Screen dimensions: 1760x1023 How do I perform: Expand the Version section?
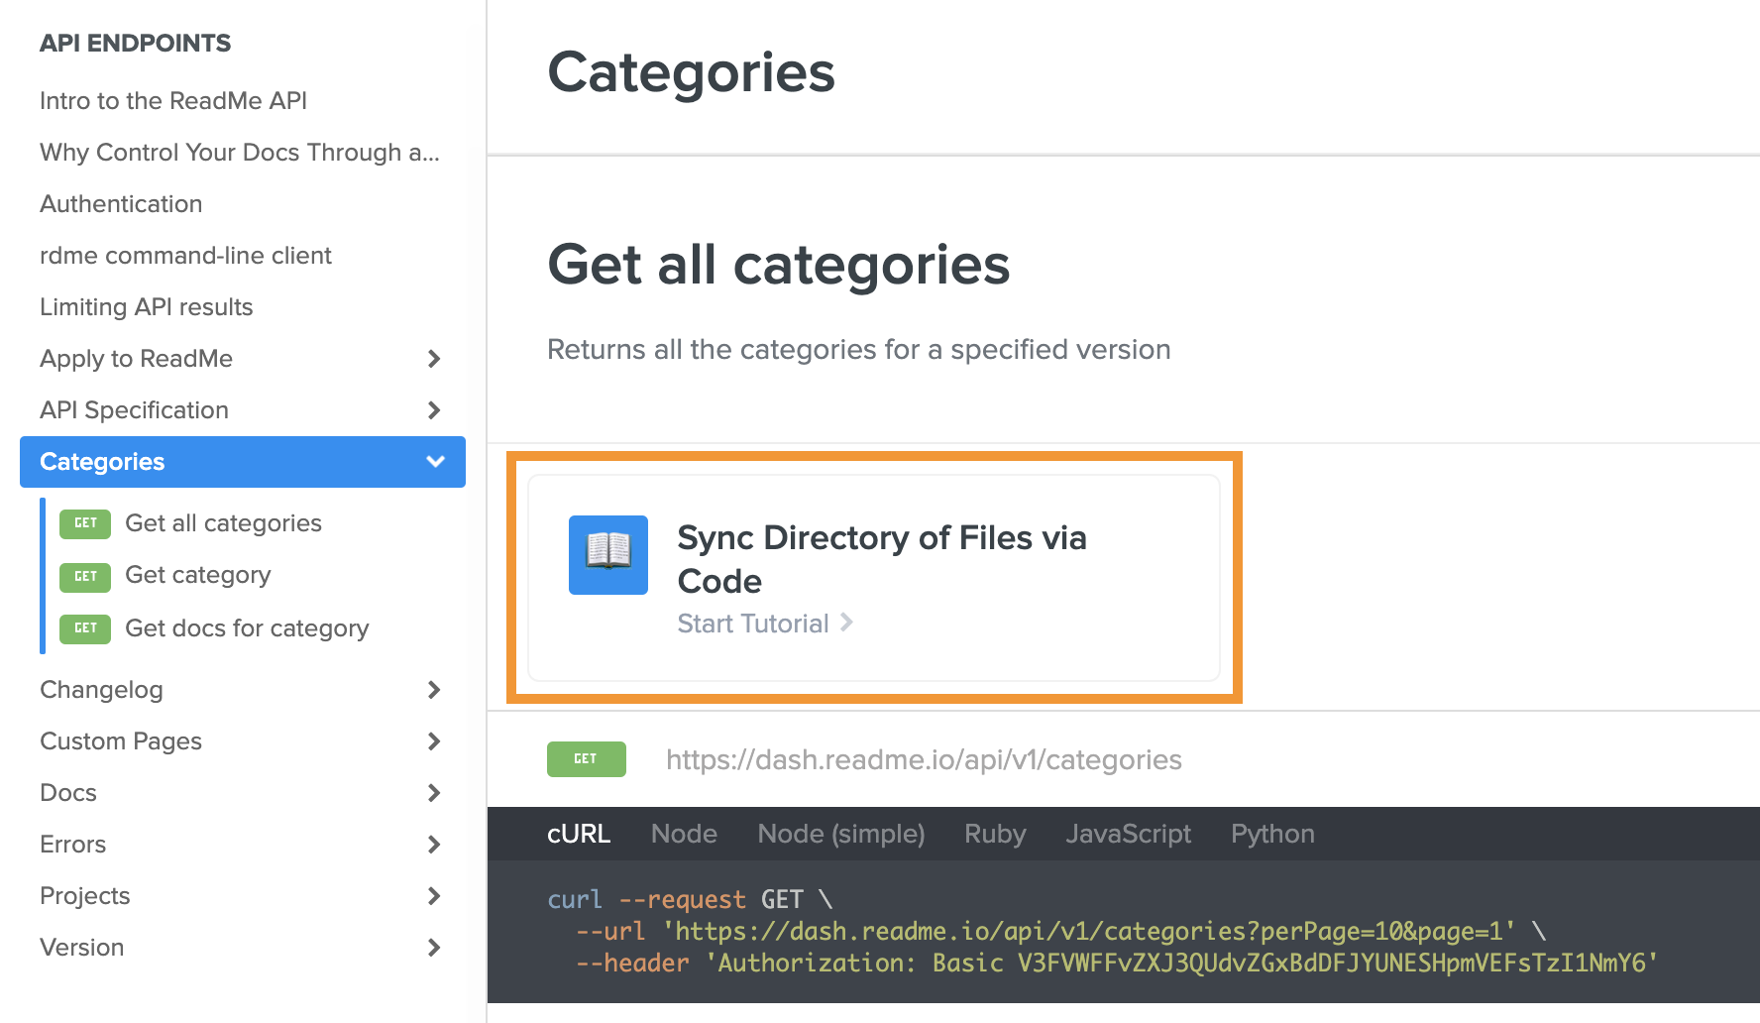[433, 948]
